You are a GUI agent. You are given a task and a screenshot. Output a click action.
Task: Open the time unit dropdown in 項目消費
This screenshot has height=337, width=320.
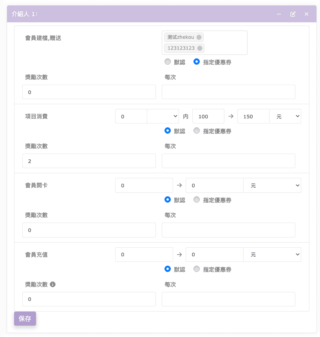[x=163, y=116]
